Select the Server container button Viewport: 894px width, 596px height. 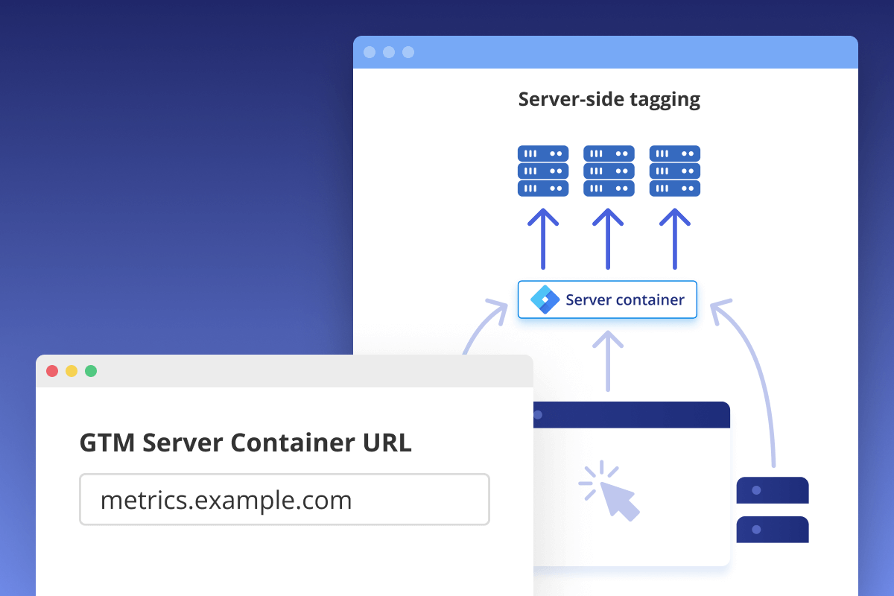607,299
